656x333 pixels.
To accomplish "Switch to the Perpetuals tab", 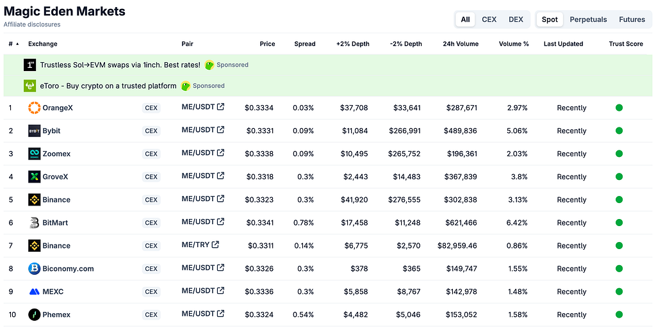I will [588, 19].
